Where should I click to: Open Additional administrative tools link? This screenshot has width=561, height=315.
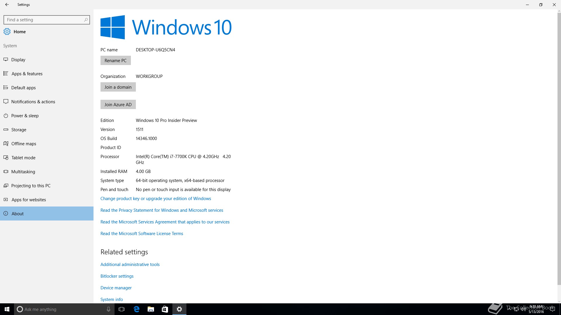(x=130, y=265)
